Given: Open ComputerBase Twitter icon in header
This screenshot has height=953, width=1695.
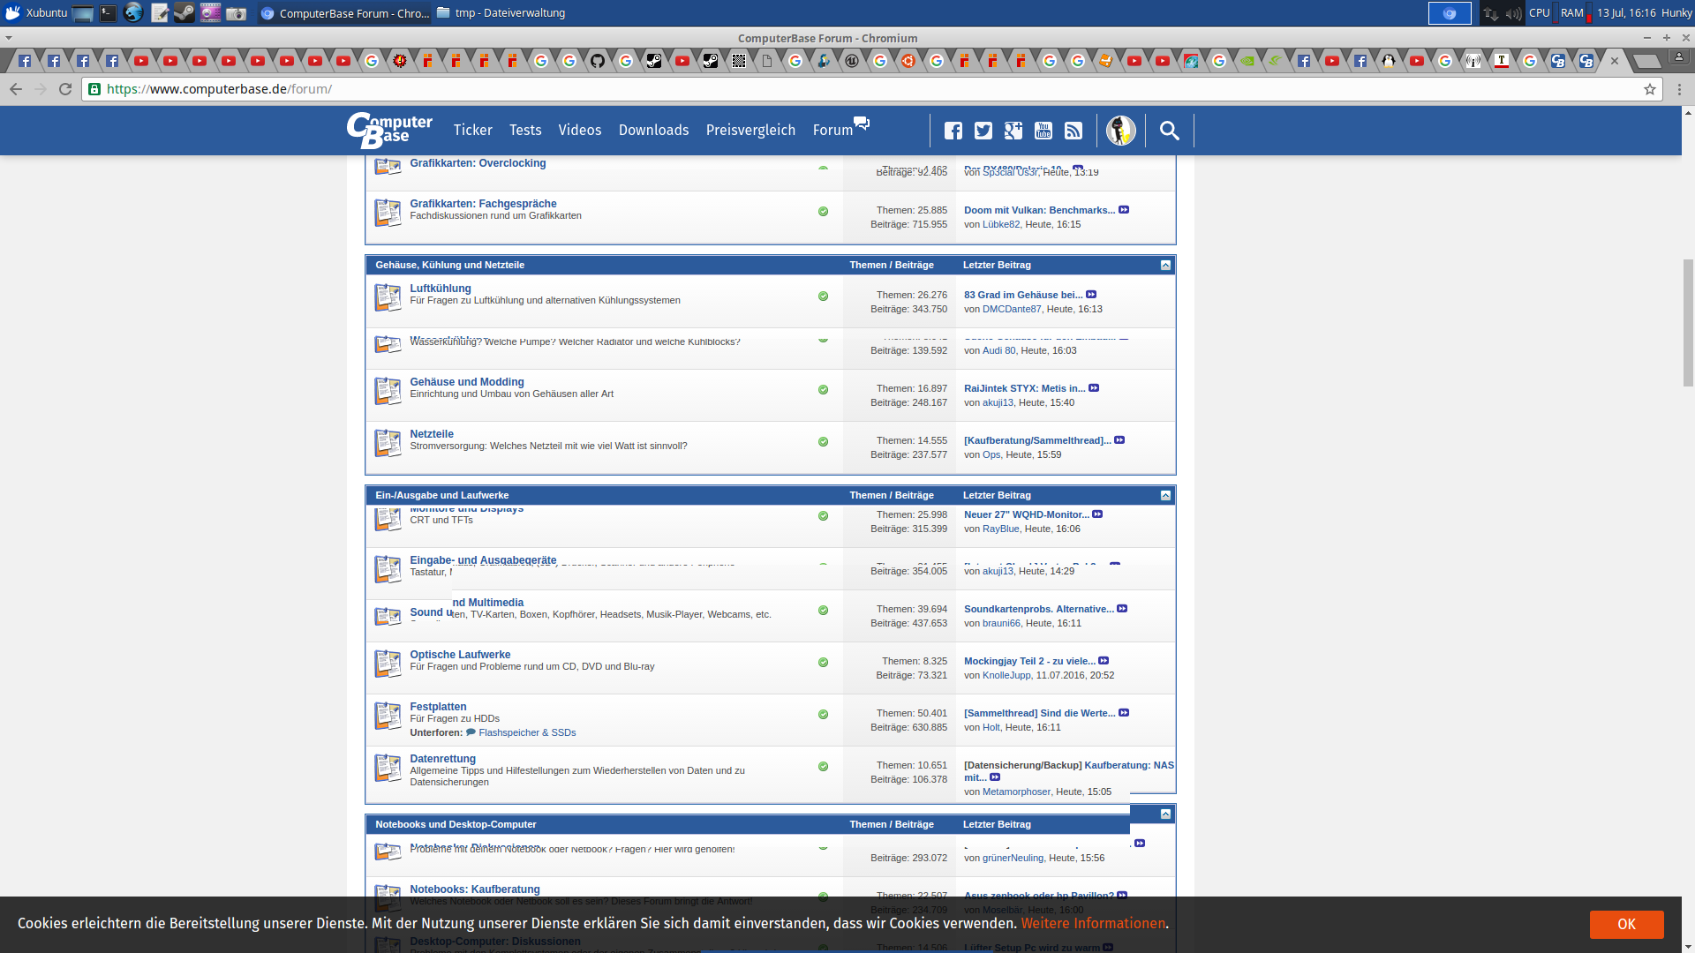Looking at the screenshot, I should click(x=983, y=131).
